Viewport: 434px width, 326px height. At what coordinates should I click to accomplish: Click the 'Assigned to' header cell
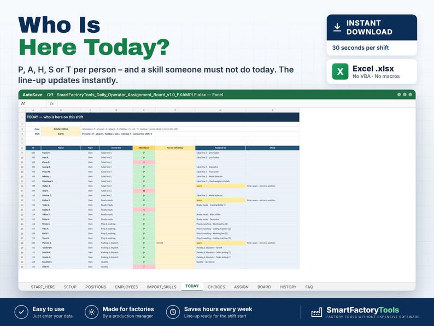(x=220, y=148)
